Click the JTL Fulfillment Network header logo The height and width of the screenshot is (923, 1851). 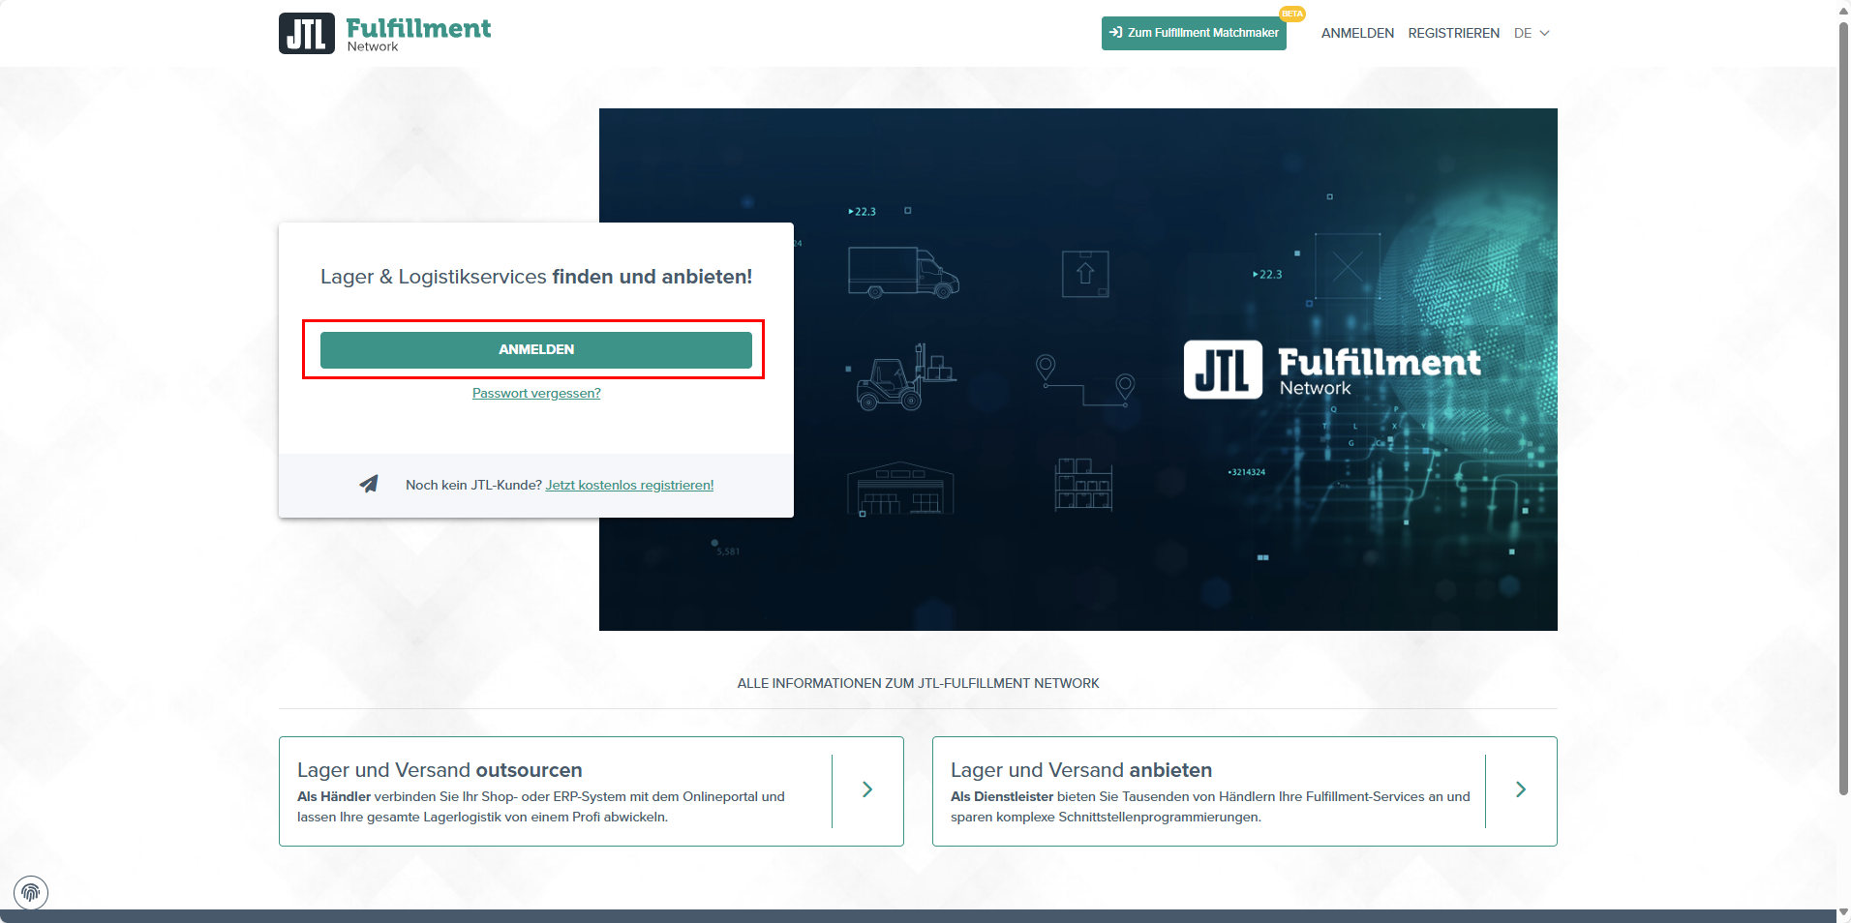pyautogui.click(x=384, y=33)
